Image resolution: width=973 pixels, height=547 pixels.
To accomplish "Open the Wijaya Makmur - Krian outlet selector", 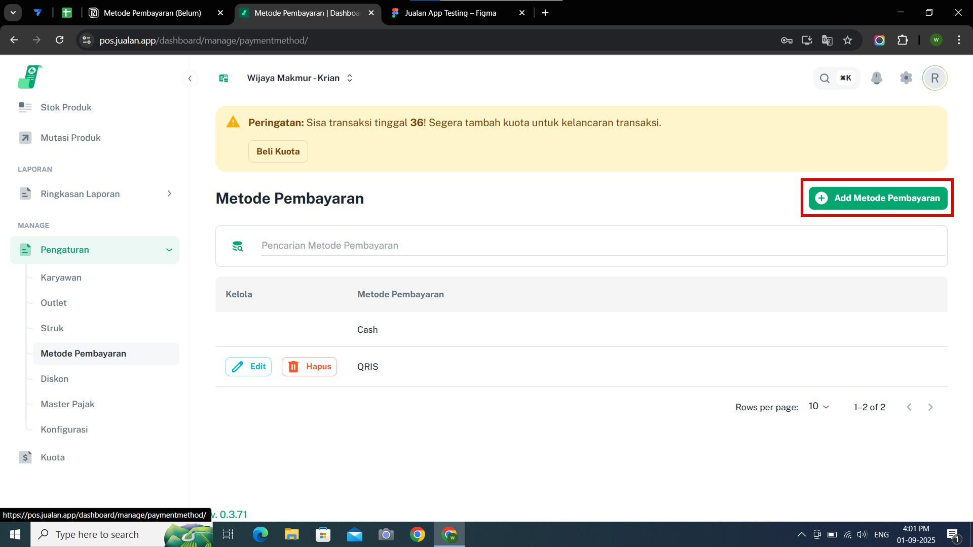I will (299, 78).
